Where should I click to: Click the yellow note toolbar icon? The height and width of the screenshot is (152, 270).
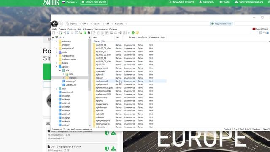137,33
